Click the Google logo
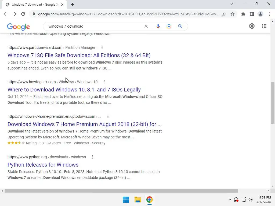The image size is (275, 206). click(x=19, y=27)
